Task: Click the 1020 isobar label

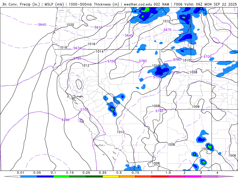Action: point(70,25)
